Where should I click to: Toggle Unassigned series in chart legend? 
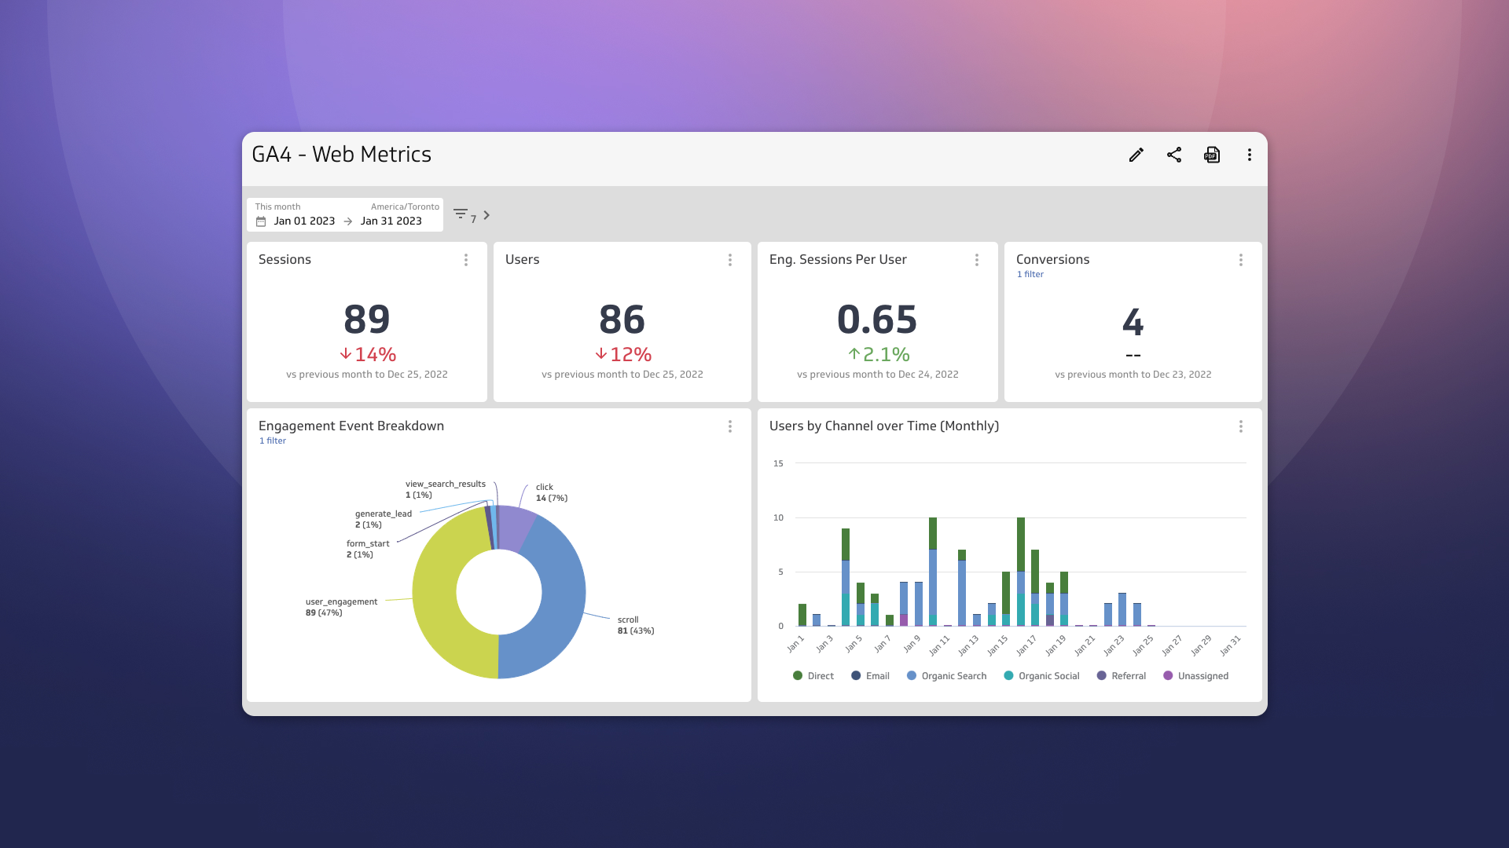[1195, 676]
